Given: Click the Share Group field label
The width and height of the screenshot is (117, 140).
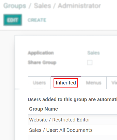Looking at the screenshot, I should click(42, 62).
